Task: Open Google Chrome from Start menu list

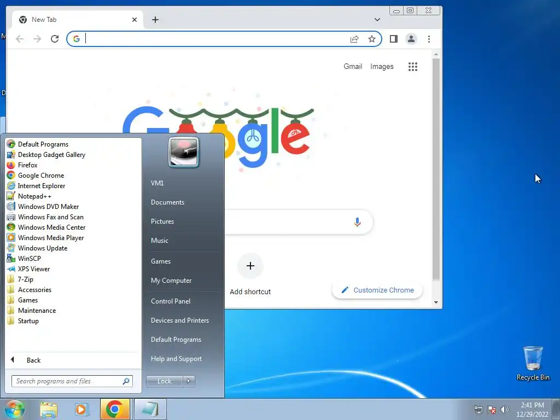Action: click(x=40, y=176)
